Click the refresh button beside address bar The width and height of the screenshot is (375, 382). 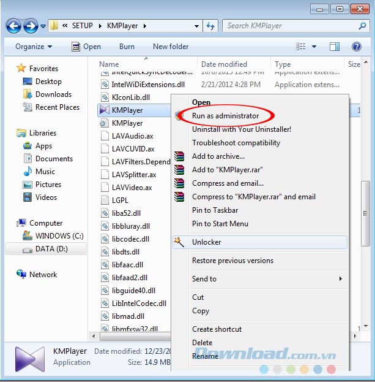coord(211,26)
